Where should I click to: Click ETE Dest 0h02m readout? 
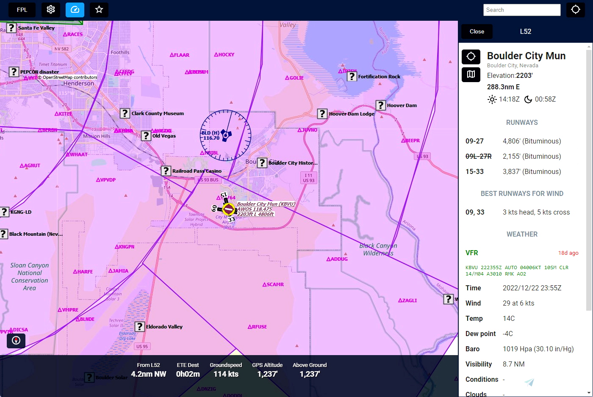tap(188, 370)
